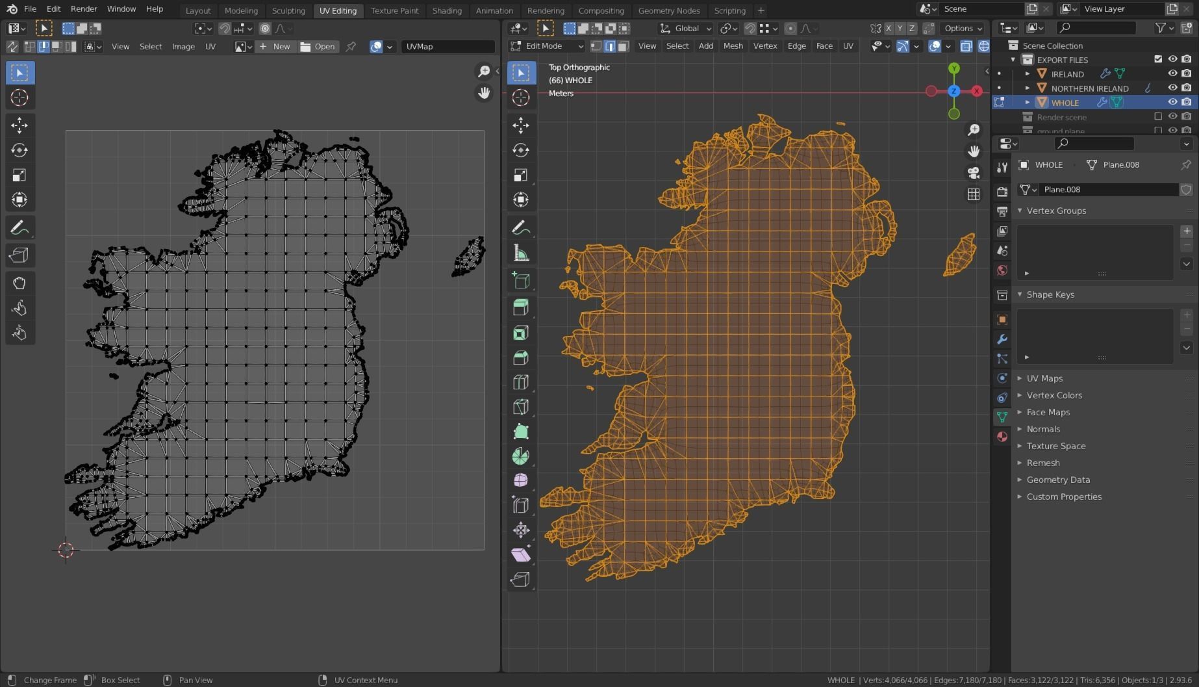This screenshot has width=1199, height=687.
Task: Hide the WHOLE object in viewport
Action: click(1172, 103)
